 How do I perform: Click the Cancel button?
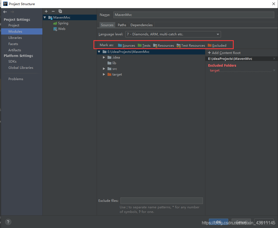click(241, 222)
